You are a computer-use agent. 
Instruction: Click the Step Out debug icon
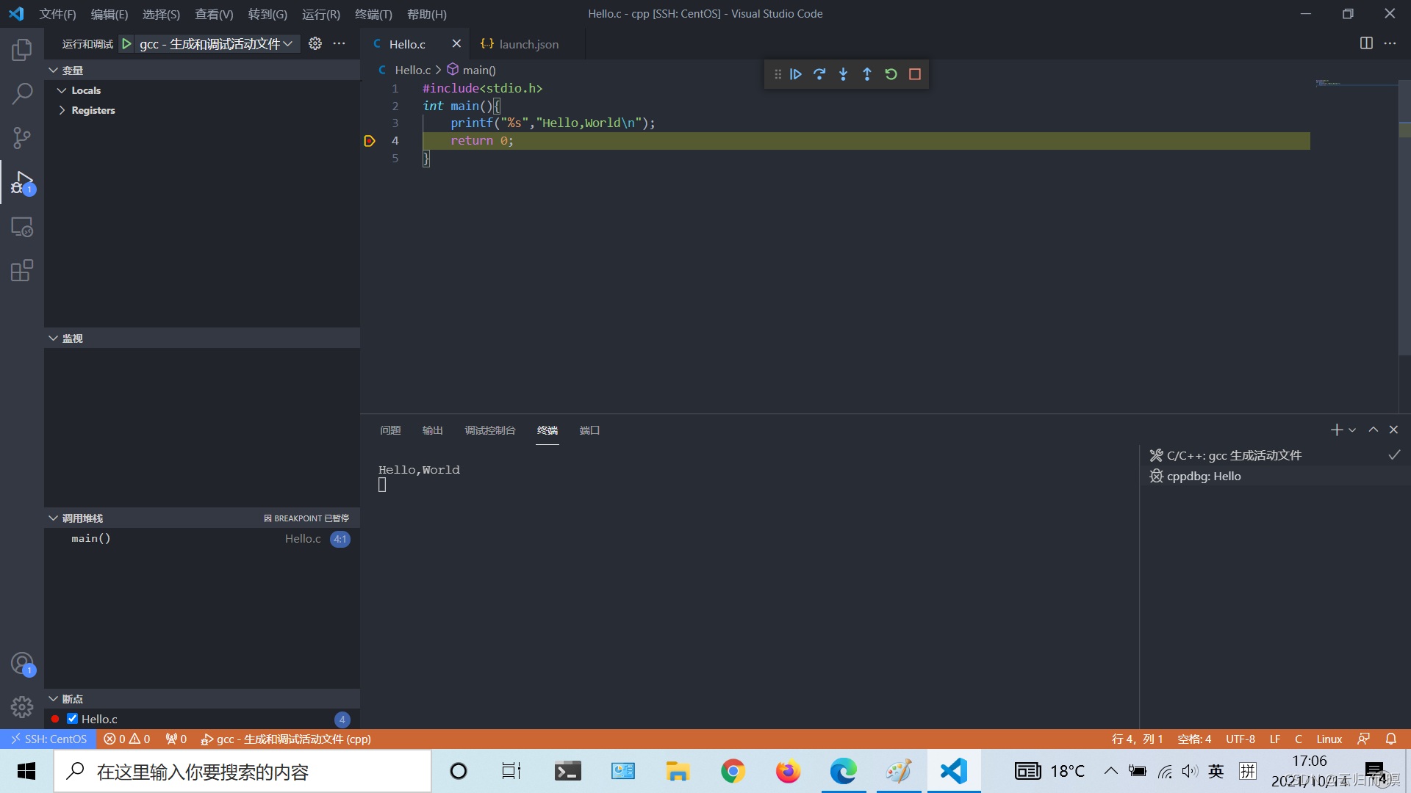click(867, 74)
